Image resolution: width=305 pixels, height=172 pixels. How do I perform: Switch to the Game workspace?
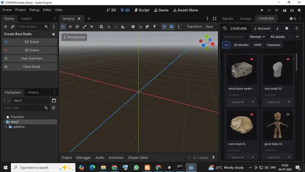(x=161, y=10)
